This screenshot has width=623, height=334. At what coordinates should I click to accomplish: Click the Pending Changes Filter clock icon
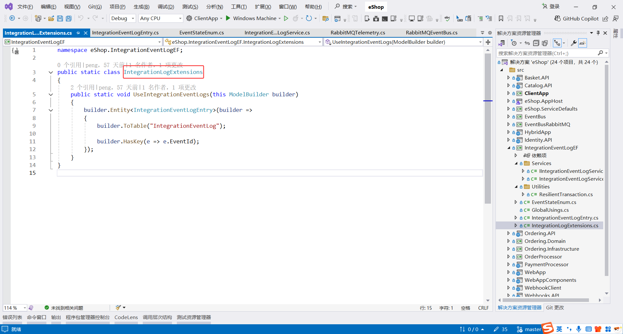coord(514,43)
